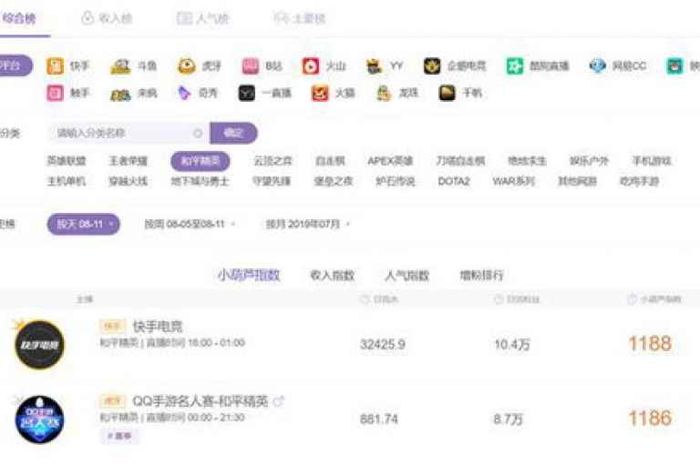This screenshot has width=700, height=464.
Task: Open the QQ手游名人赛 avatar thumbnail
Action: click(40, 419)
